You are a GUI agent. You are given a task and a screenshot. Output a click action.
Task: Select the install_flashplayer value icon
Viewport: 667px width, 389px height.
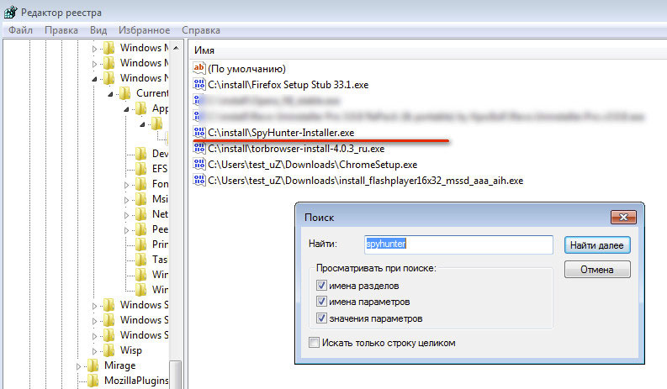199,180
